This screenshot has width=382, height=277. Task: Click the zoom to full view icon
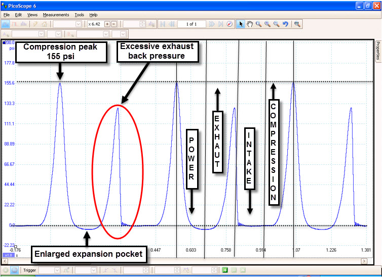point(297,24)
